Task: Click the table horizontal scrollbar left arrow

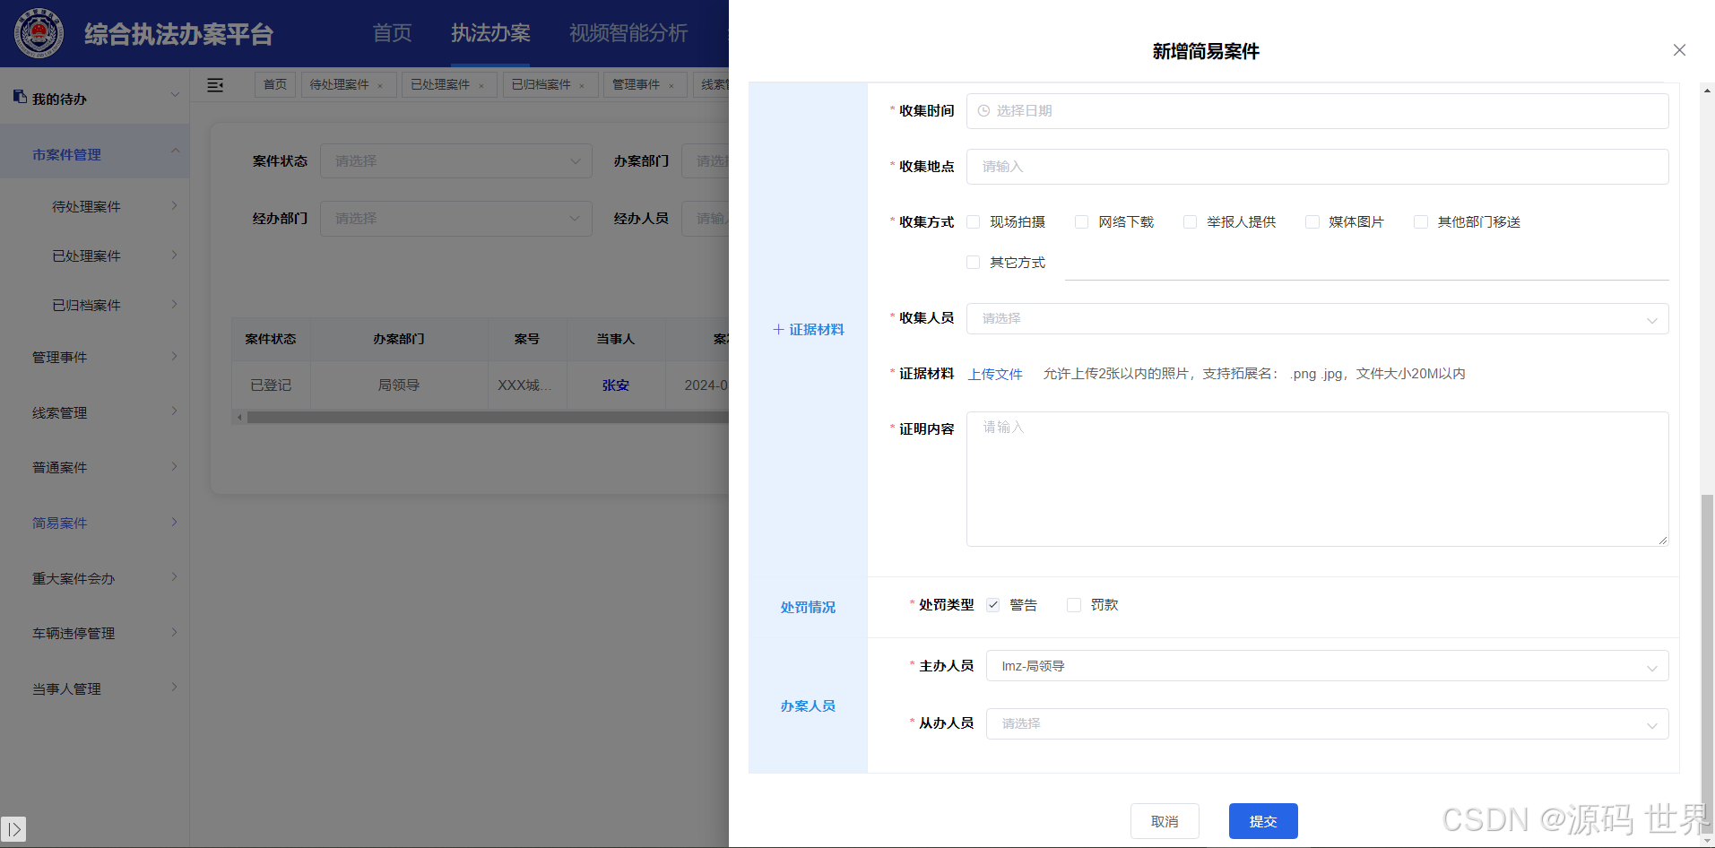Action: point(239,418)
